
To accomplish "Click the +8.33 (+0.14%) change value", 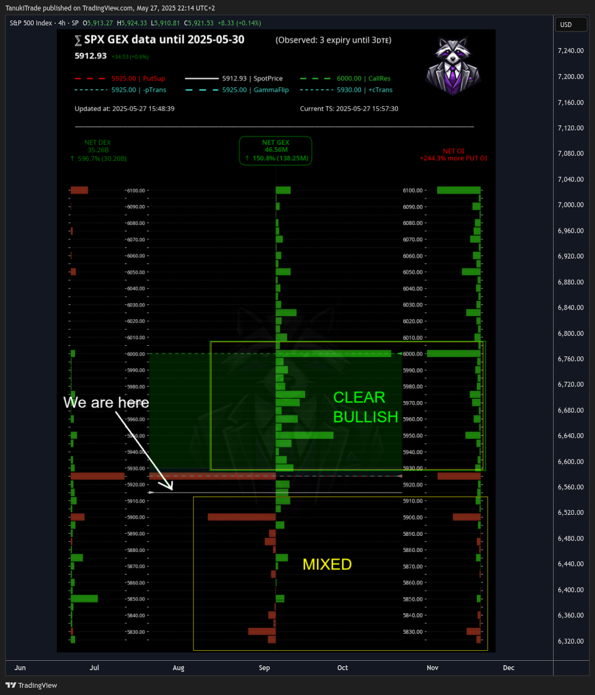I will tap(240, 23).
